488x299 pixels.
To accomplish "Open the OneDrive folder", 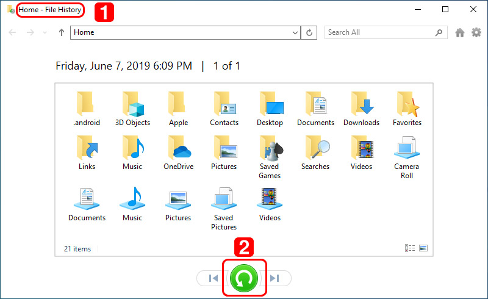I will point(178,153).
